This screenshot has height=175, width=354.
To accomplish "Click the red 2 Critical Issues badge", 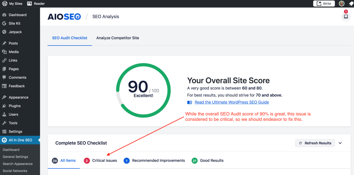I will click(x=87, y=161).
